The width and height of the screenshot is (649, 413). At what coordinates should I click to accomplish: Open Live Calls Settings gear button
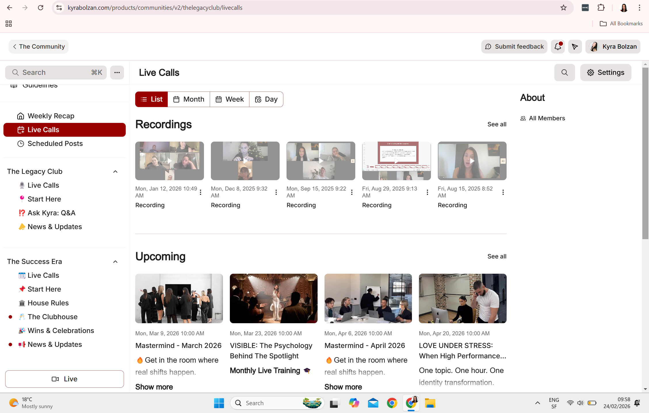tap(606, 73)
